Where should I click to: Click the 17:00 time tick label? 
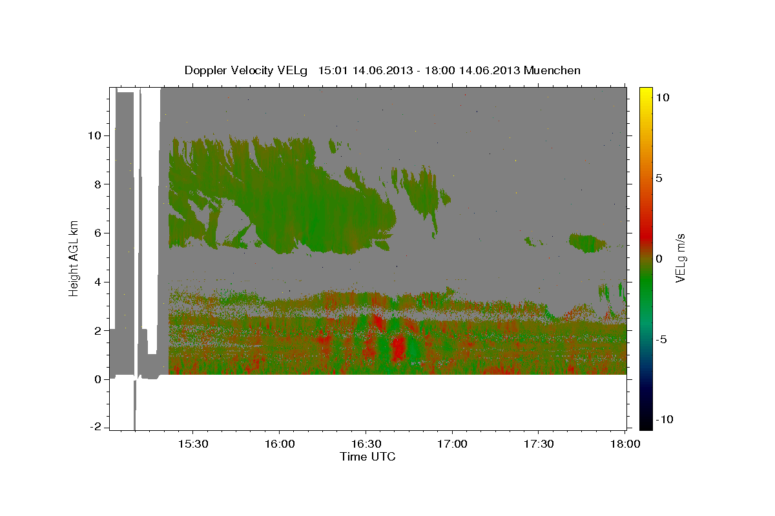[x=452, y=444]
